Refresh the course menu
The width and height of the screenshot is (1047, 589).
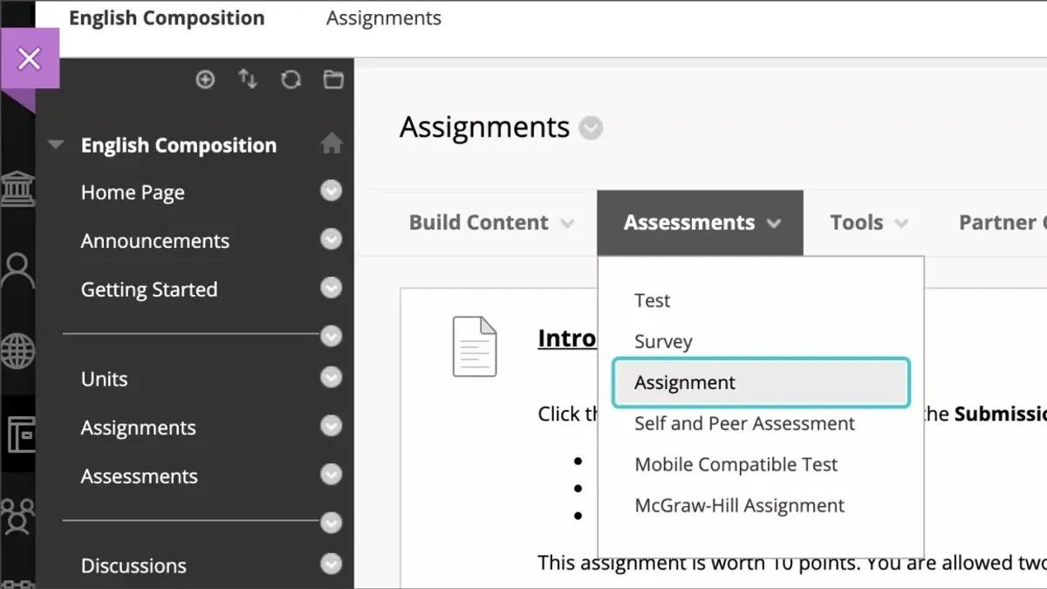[291, 80]
